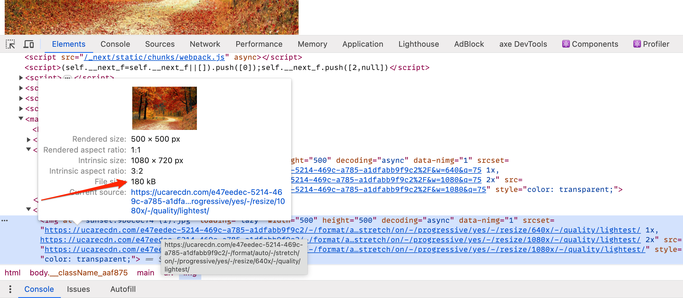Switch to the Network tab
Screen dimensions: 683x298
[205, 44]
